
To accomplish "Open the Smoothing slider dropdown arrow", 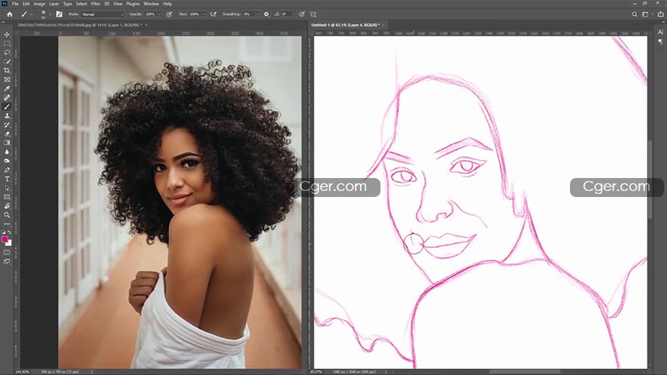I will [x=258, y=14].
